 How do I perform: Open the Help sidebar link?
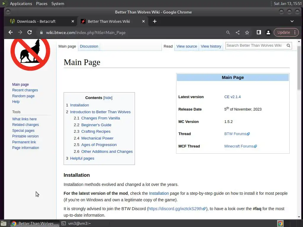[x=16, y=102]
